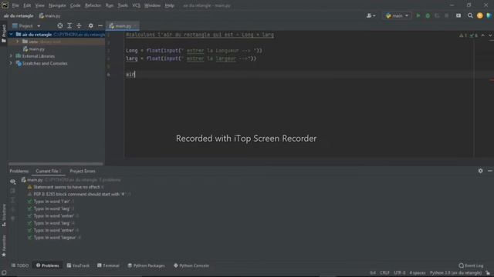The image size is (494, 277).
Task: Click tool window quick access icon in status bar
Action: [4, 272]
